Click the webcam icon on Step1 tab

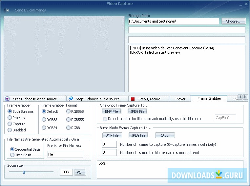pos(7,99)
